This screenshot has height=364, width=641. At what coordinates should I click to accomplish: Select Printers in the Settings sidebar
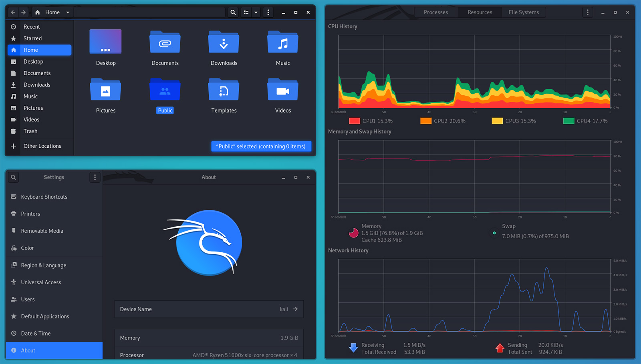[x=30, y=213]
